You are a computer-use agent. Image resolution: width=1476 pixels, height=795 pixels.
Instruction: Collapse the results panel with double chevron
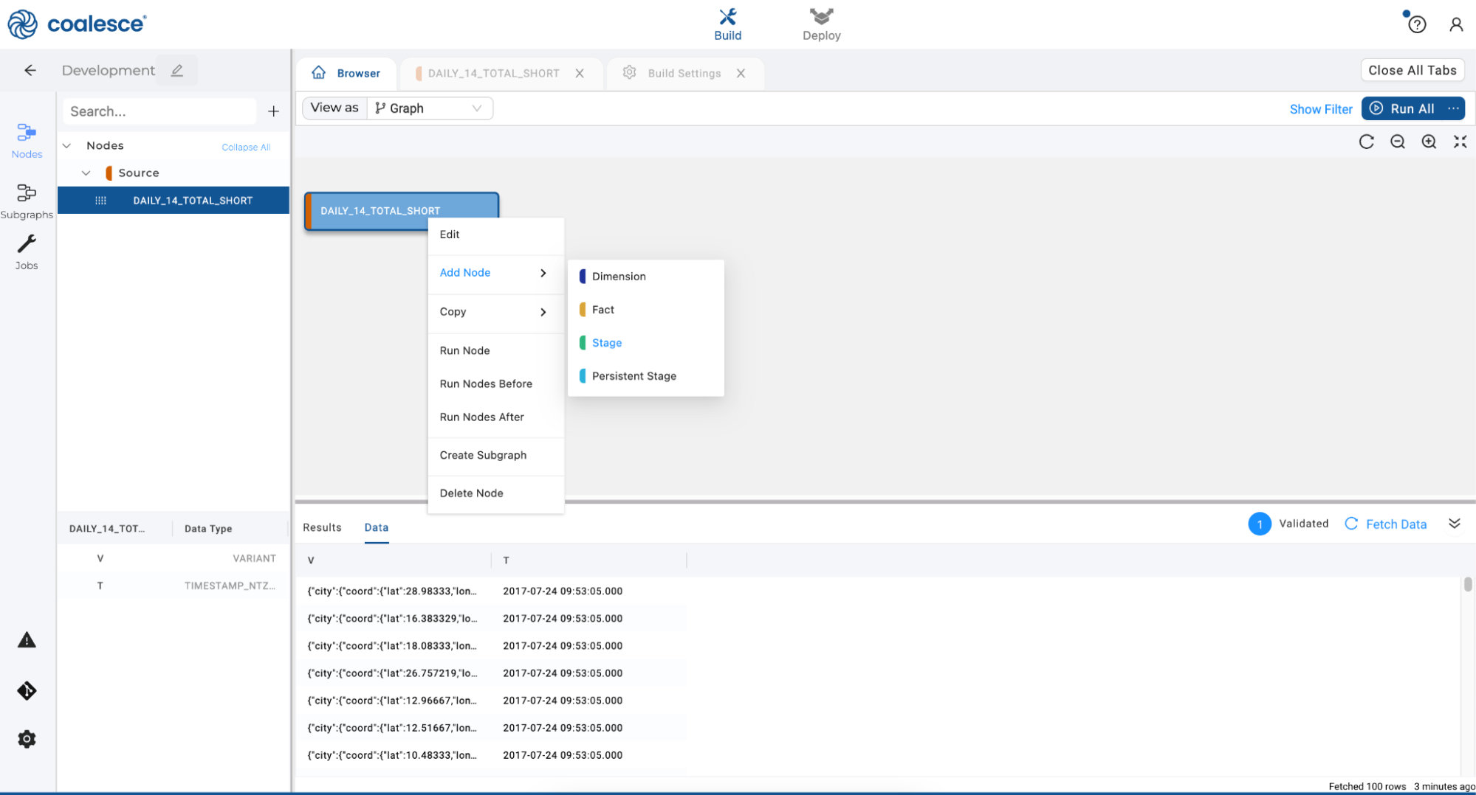point(1454,524)
